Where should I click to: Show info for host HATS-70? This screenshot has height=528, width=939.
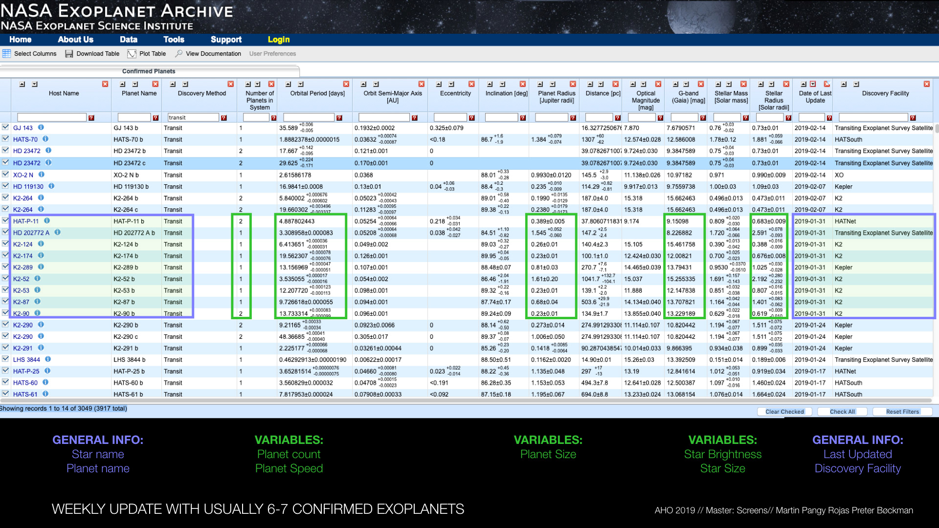[x=45, y=139]
